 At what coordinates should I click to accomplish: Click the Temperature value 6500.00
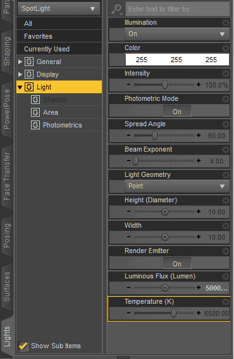click(x=216, y=313)
